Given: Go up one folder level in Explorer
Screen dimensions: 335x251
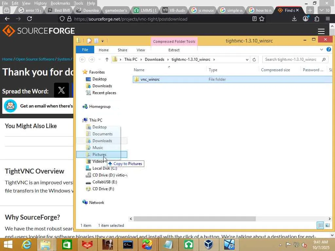Looking at the screenshot, I should point(107,59).
